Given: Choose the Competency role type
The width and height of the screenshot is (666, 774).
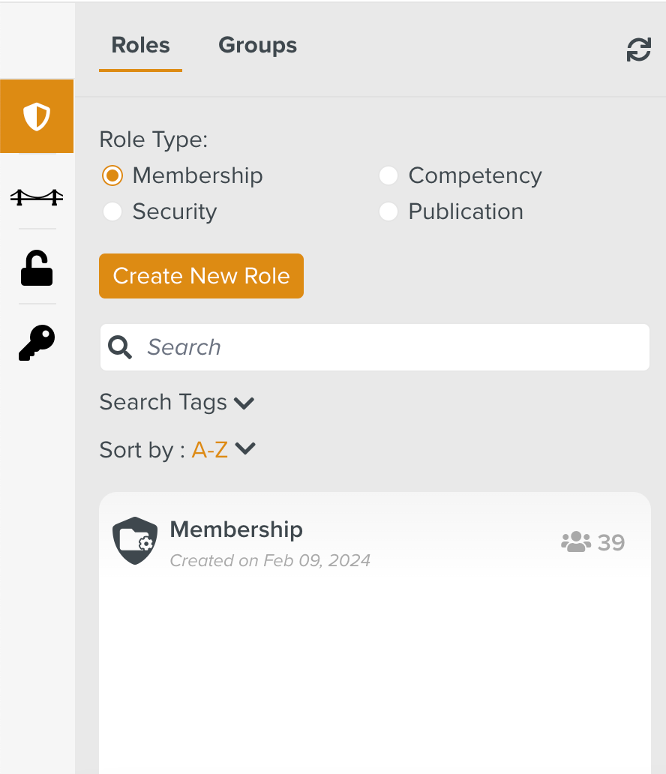Looking at the screenshot, I should 388,176.
